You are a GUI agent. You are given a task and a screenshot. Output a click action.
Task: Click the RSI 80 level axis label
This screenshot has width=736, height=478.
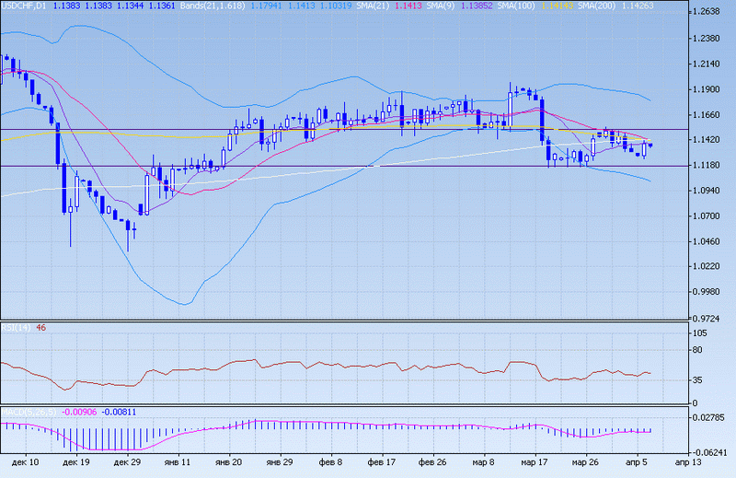(699, 350)
